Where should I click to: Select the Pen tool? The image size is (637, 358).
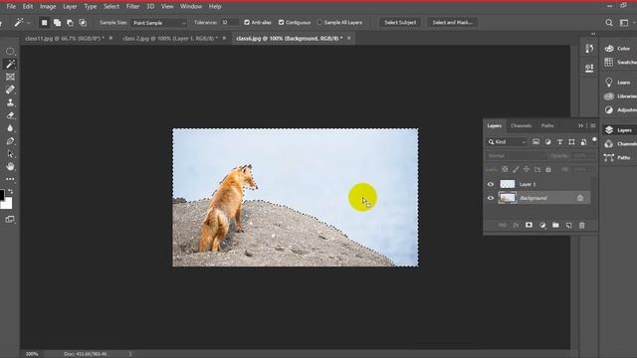click(x=10, y=141)
